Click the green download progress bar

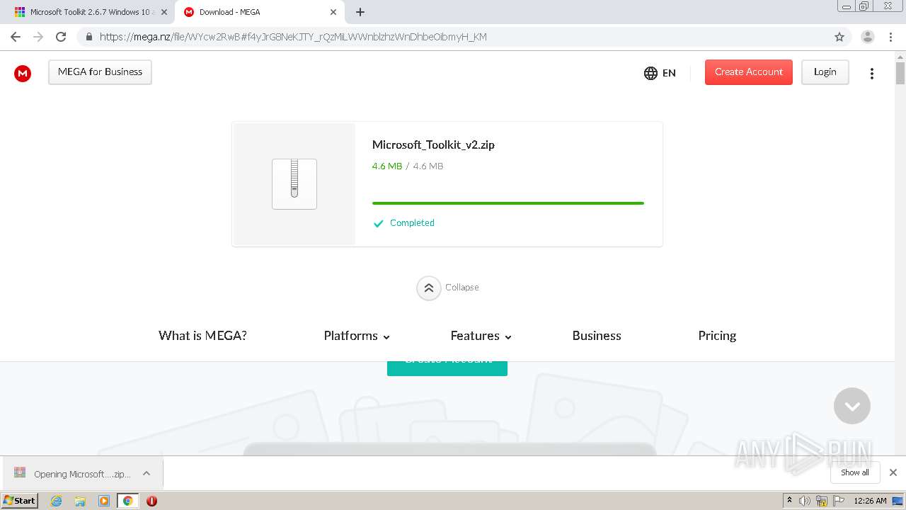point(508,203)
